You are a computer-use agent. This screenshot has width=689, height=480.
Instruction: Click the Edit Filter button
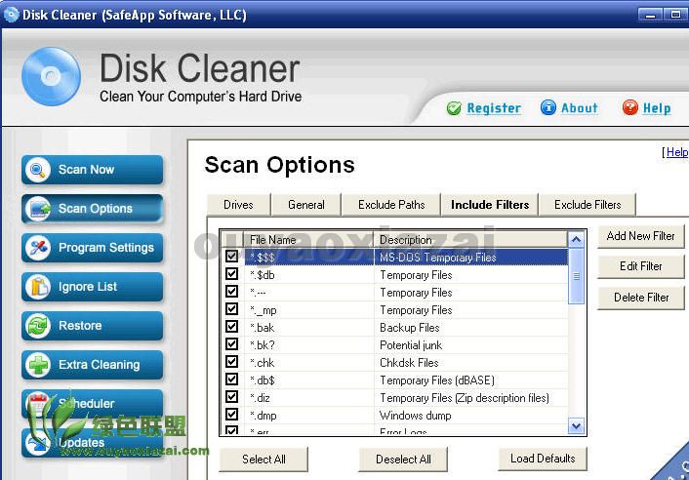pos(640,266)
